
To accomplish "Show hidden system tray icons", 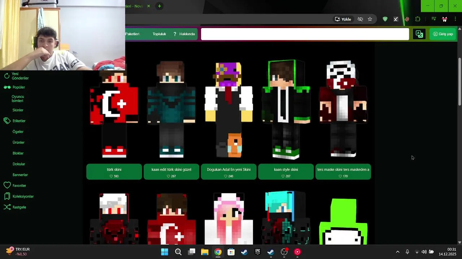I will [398, 252].
